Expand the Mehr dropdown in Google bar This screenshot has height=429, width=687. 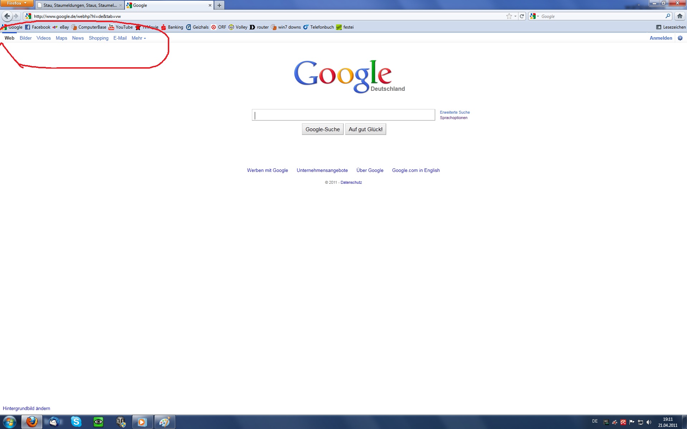pos(138,38)
